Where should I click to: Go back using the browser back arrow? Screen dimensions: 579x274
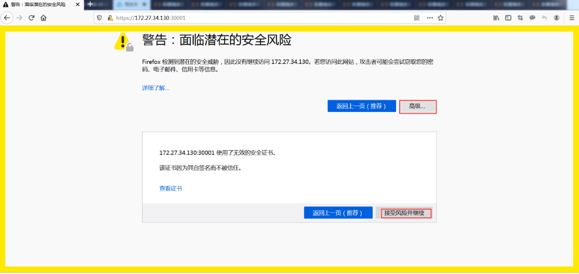7,18
